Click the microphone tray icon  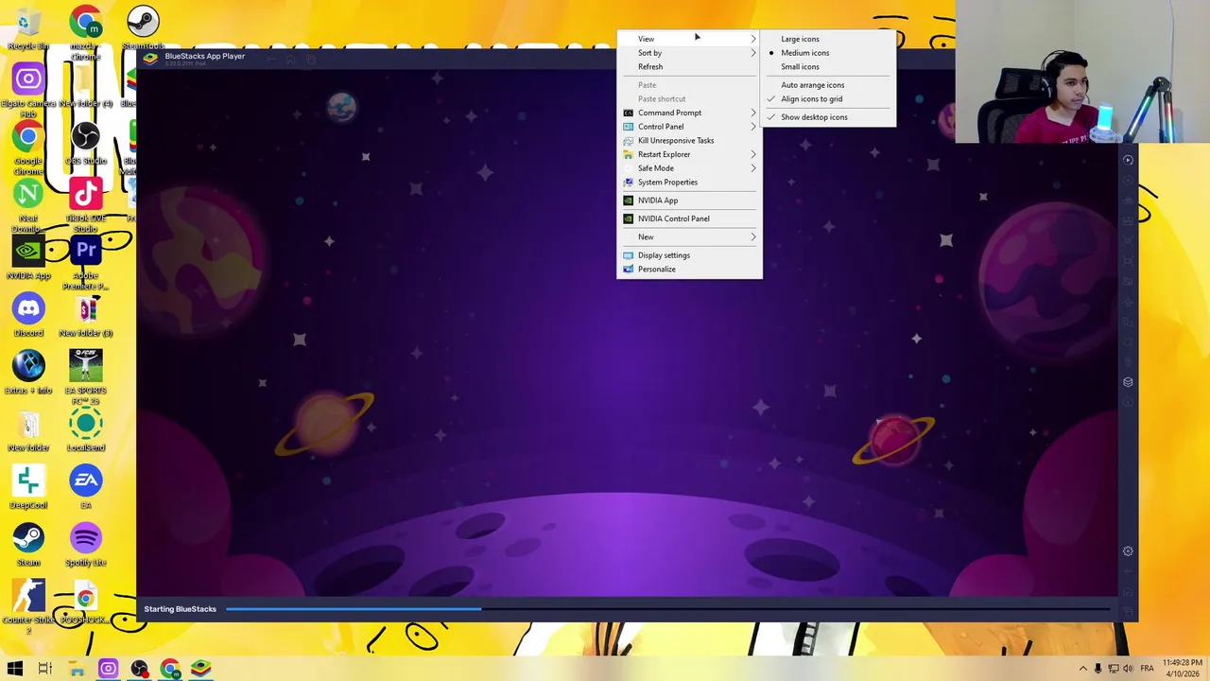coord(1098,669)
